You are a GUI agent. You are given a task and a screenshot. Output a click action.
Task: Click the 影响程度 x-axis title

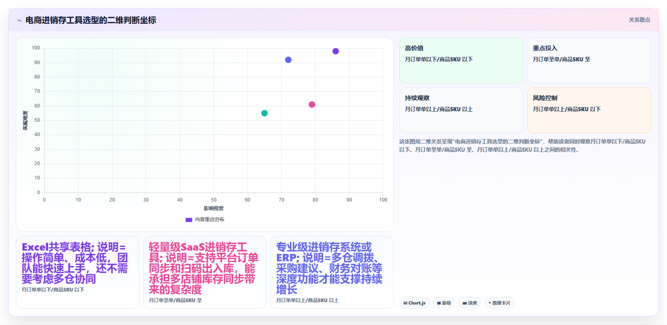[x=214, y=208]
